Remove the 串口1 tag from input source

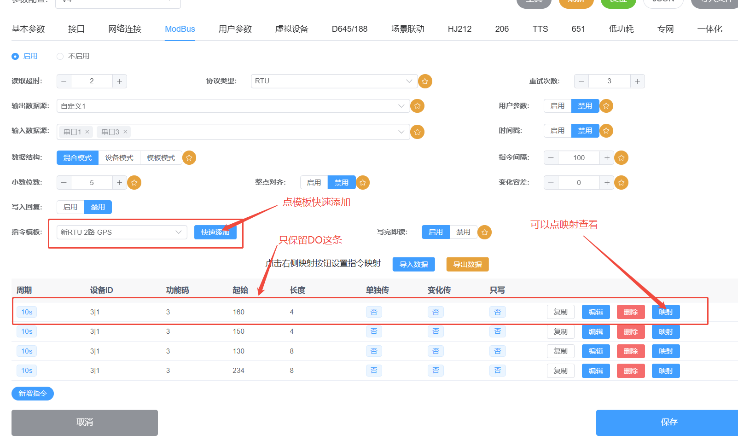coord(87,132)
